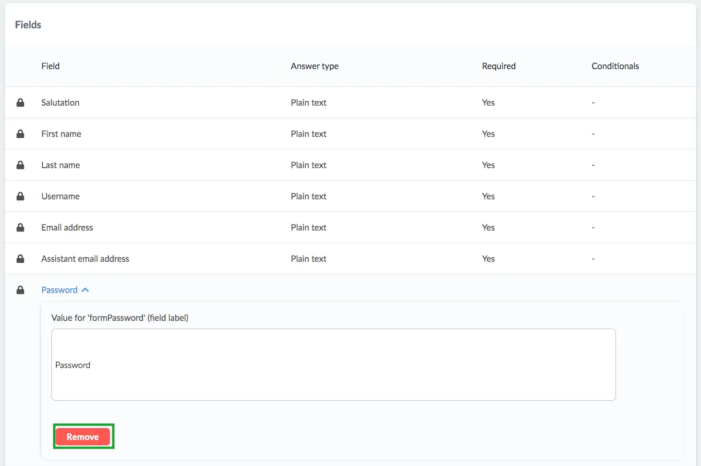Click the lock icon beside Last name

(x=20, y=165)
